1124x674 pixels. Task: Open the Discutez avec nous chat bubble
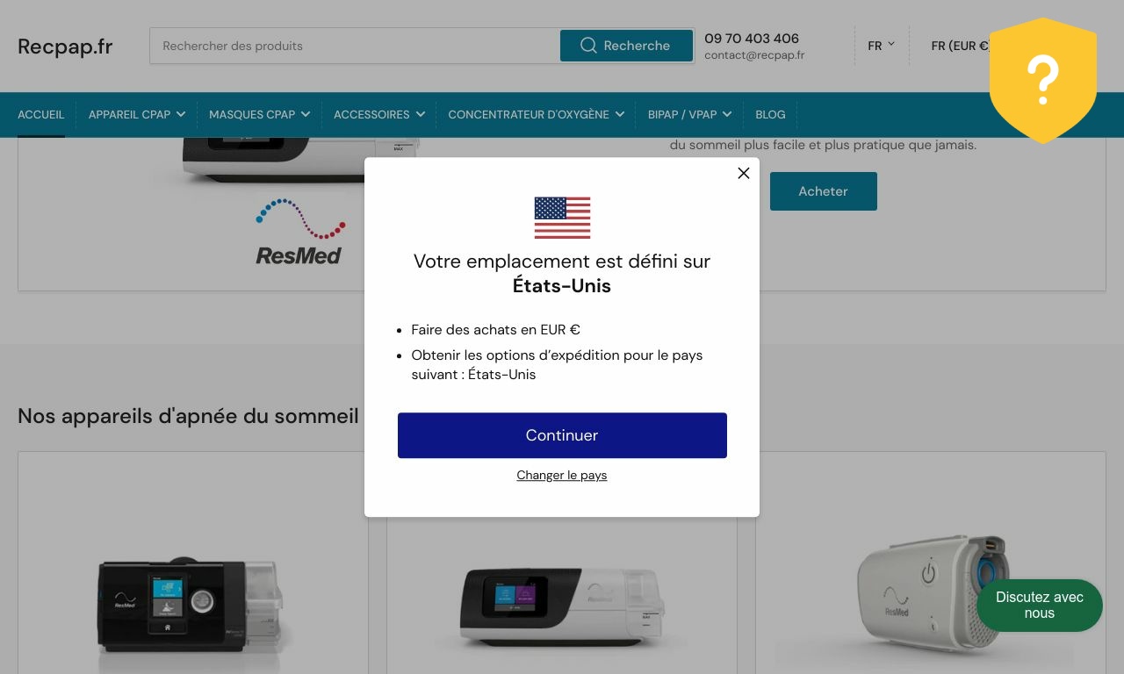click(x=1040, y=605)
